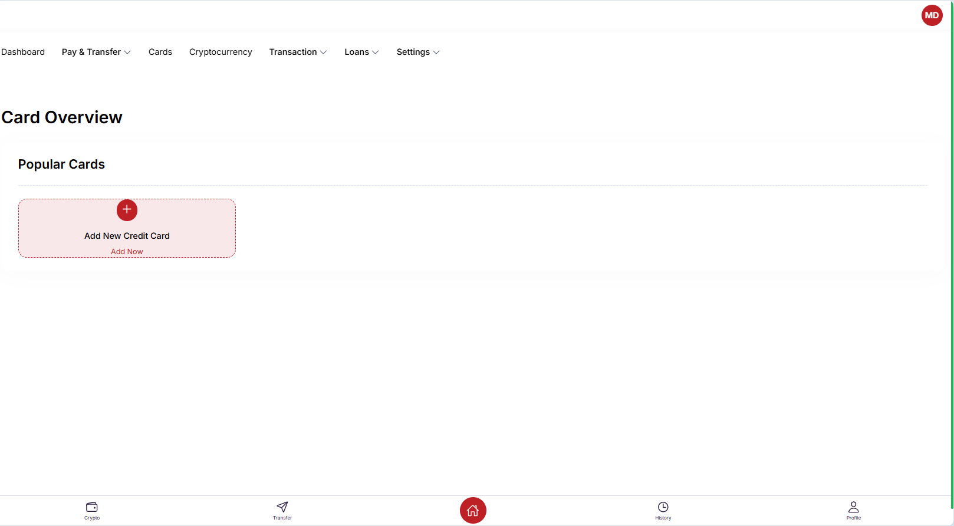Select the Cards navigation item
The width and height of the screenshot is (954, 526).
coord(160,52)
